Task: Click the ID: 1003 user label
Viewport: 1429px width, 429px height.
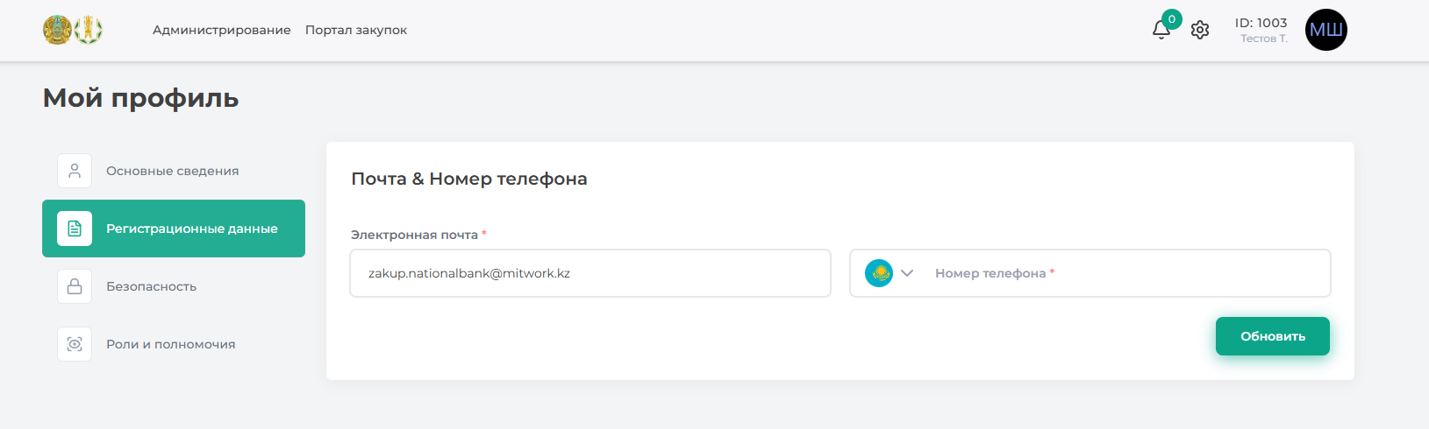Action: point(1261,24)
